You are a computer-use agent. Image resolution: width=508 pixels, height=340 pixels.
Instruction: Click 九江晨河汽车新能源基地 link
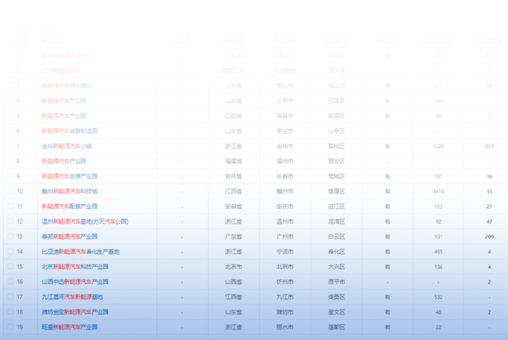tap(72, 297)
